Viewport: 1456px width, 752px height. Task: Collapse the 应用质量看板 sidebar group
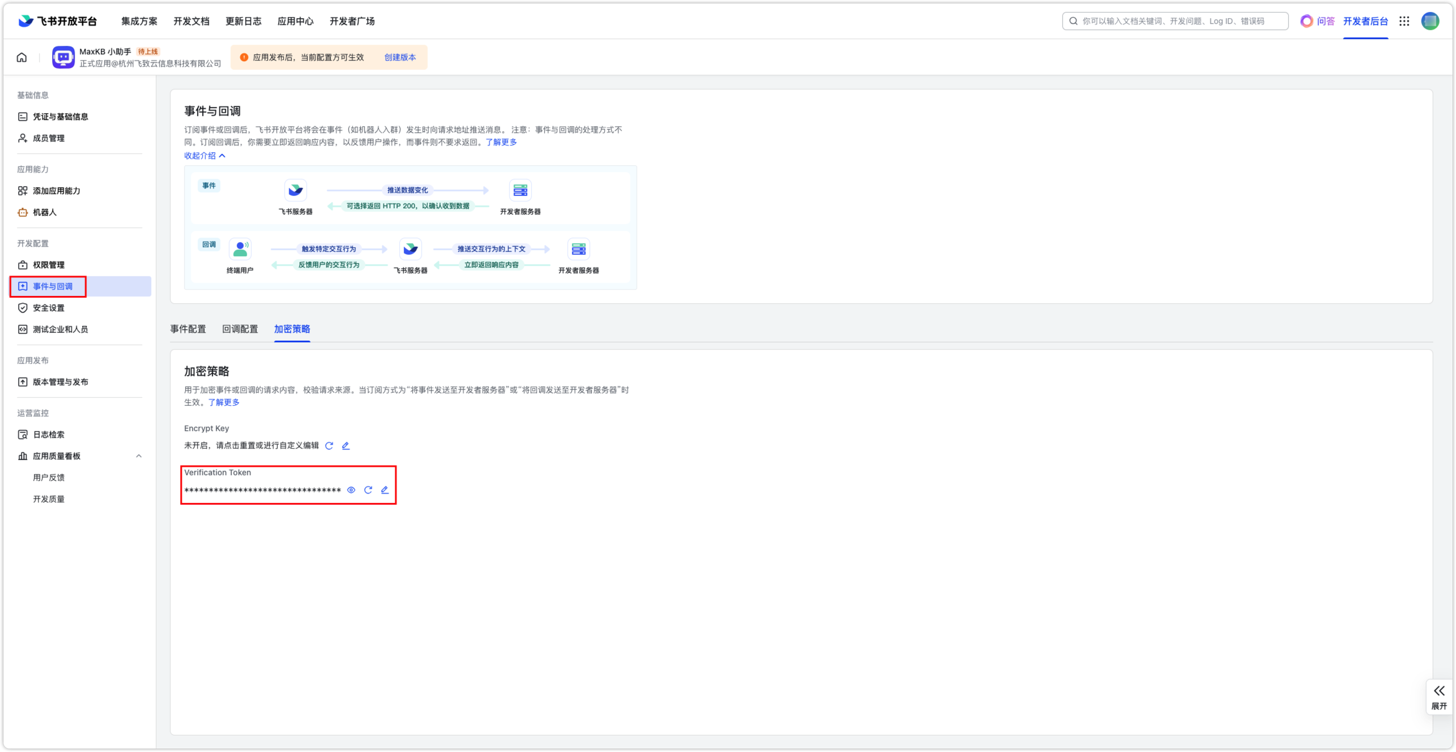[x=139, y=456]
